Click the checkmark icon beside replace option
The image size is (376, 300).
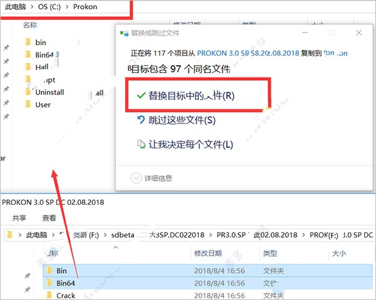tap(141, 96)
